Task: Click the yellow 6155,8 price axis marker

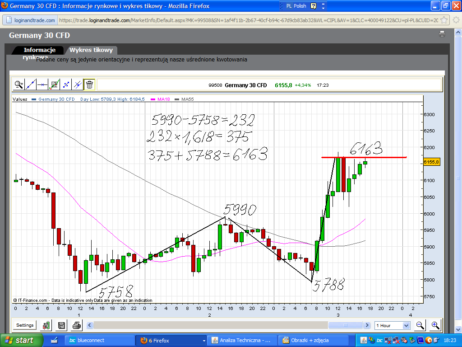Action: coord(431,162)
